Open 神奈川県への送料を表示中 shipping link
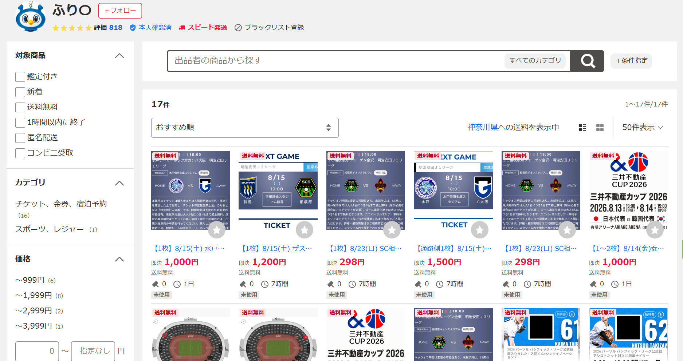Image resolution: width=683 pixels, height=361 pixels. pos(513,127)
